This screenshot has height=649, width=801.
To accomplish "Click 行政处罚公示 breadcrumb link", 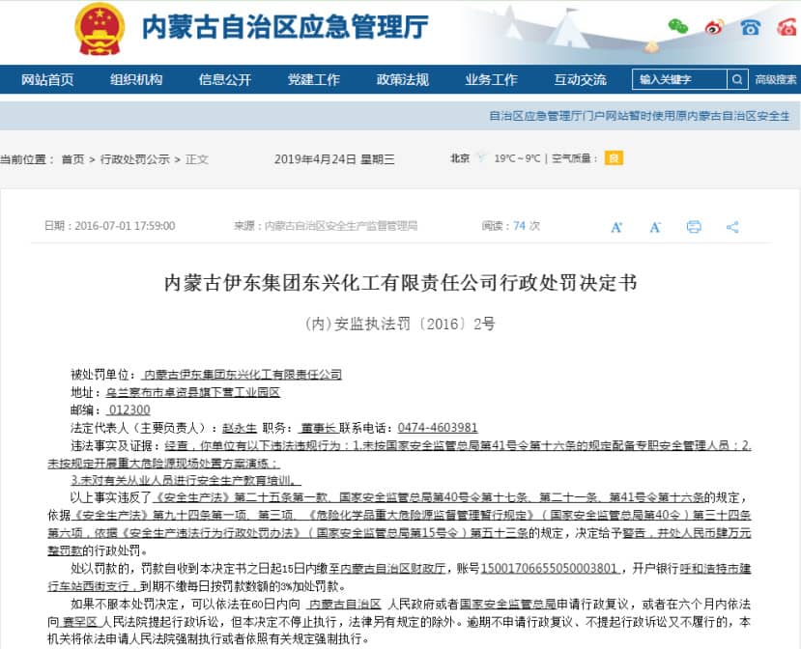I will [135, 159].
